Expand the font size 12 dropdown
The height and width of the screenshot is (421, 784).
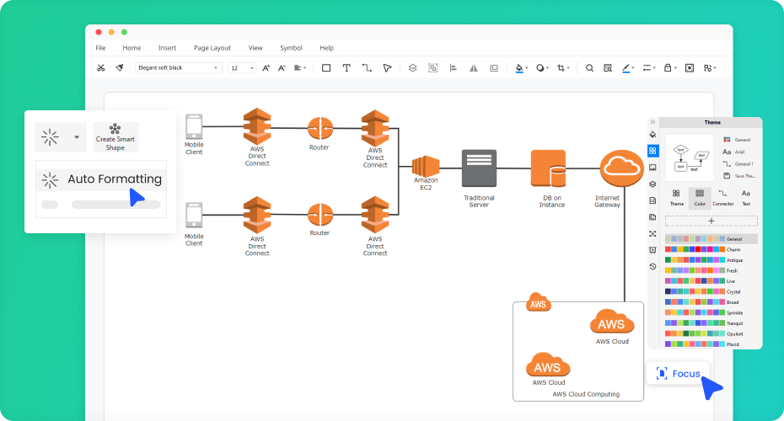(242, 68)
